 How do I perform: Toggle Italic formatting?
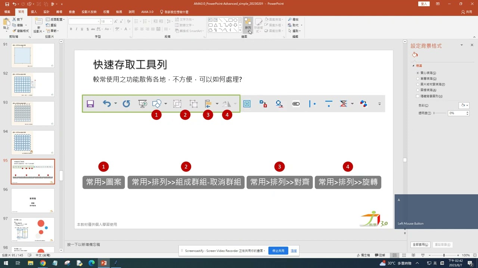[x=76, y=29]
